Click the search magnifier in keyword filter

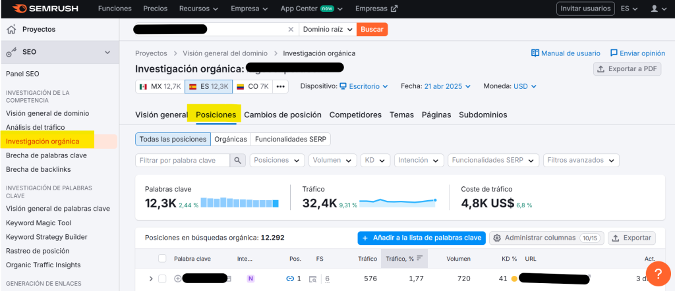(238, 160)
